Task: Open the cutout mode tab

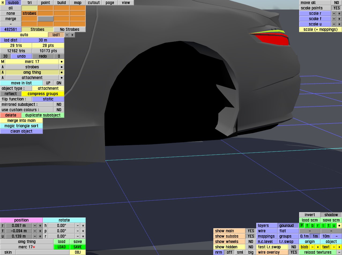Action: point(94,3)
